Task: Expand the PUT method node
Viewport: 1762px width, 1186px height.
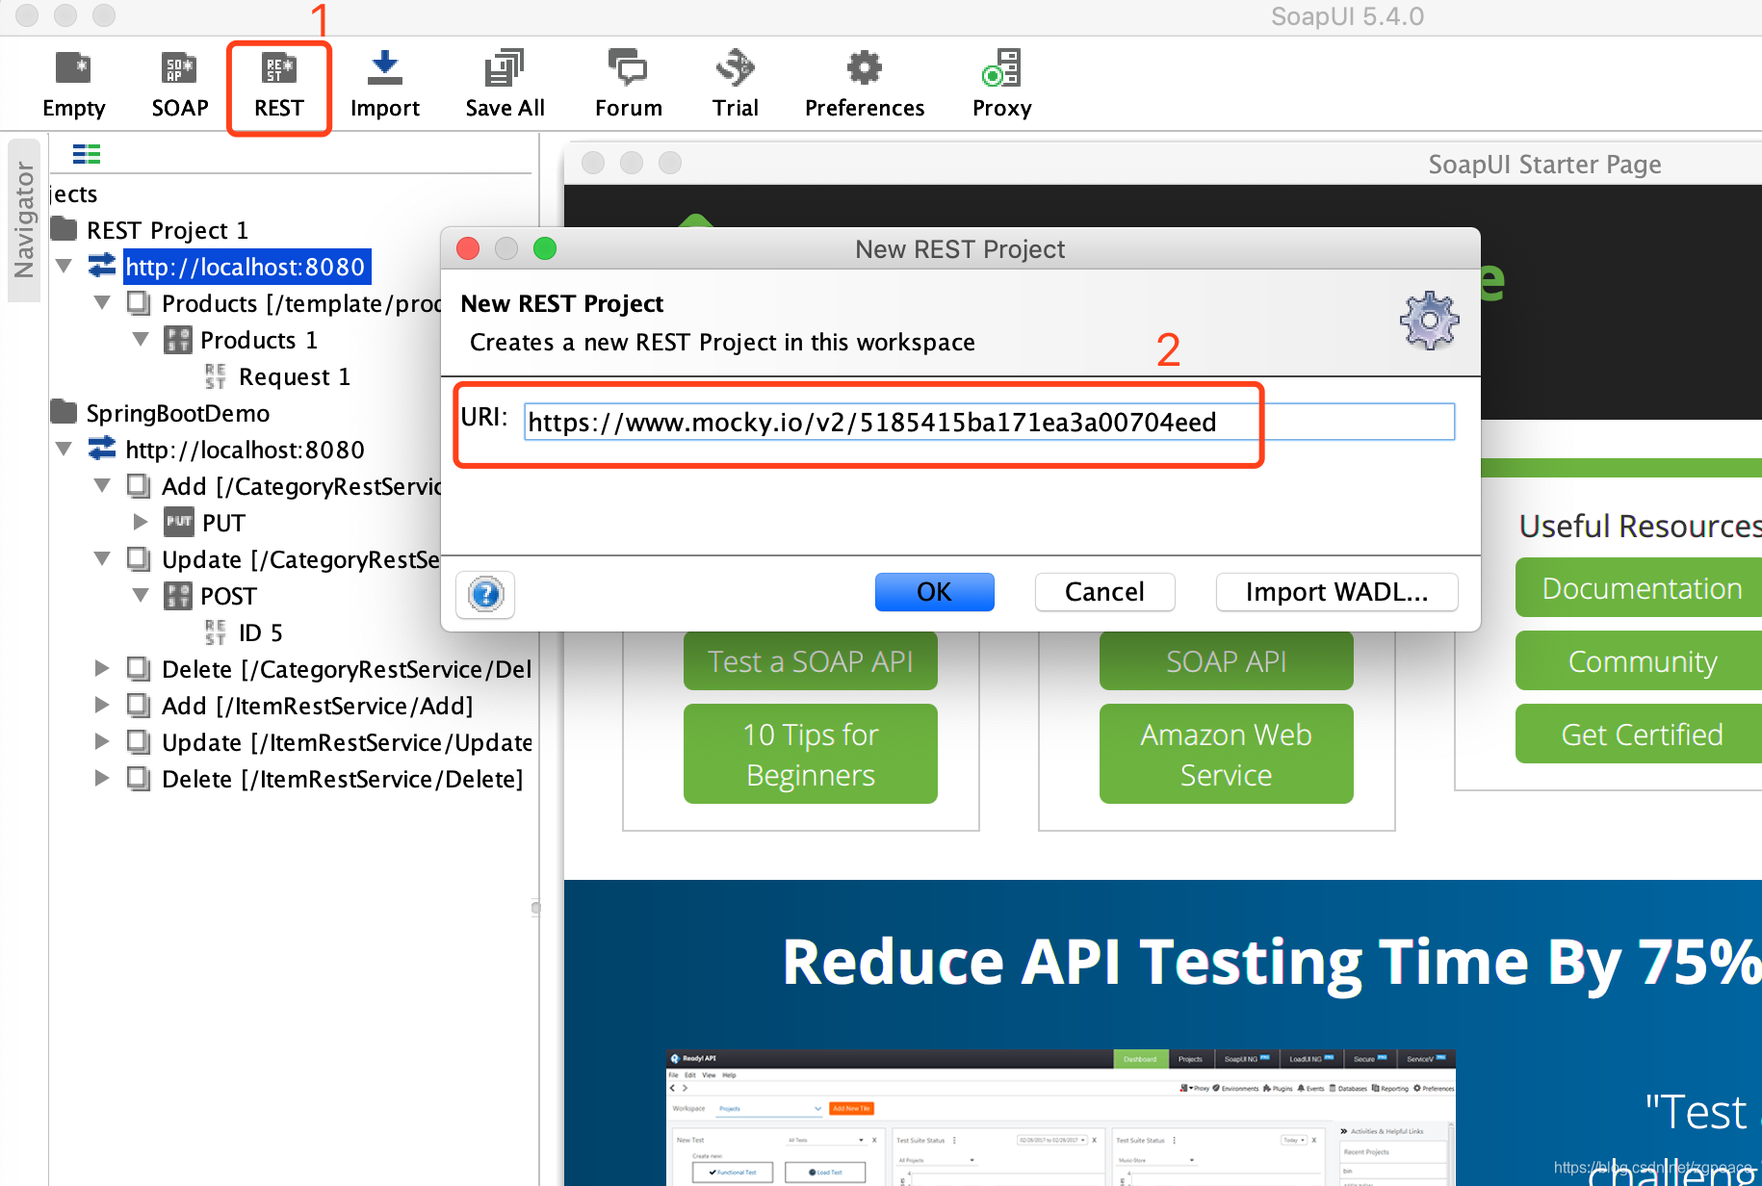Action: tap(141, 522)
